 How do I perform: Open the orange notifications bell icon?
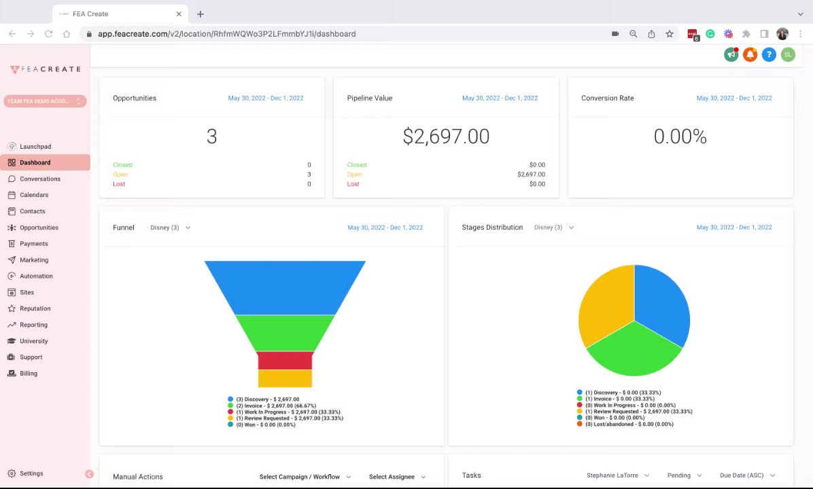(750, 54)
